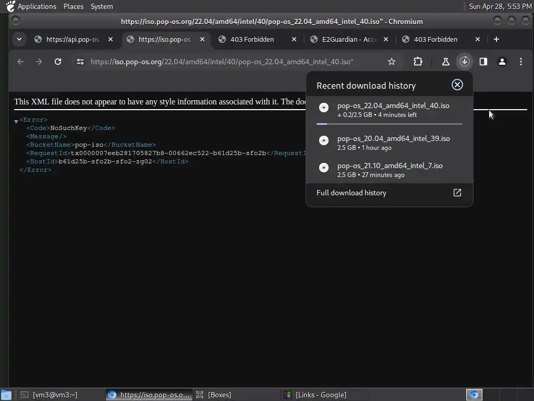
Task: Click the clock showing Sun Apr 28, 5:53 PM
Action: (500, 6)
